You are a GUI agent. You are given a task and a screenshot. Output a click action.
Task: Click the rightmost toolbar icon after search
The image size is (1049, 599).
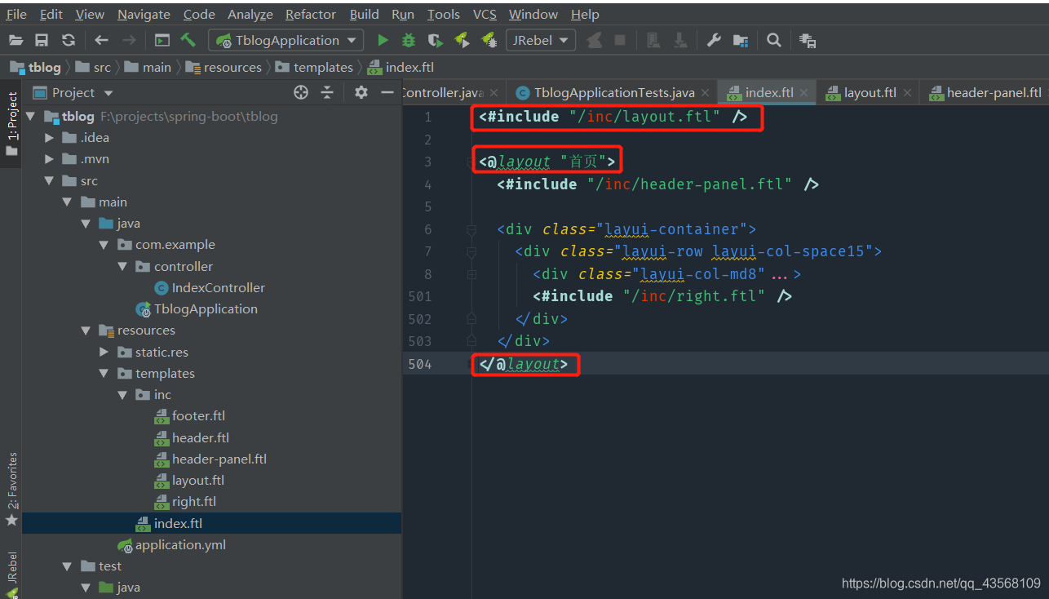pyautogui.click(x=808, y=40)
